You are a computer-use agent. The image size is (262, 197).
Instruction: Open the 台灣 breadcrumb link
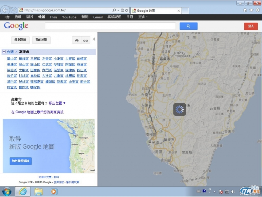[x=10, y=52]
